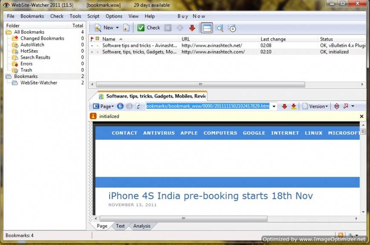Click the bookmark list horizontal scrollbar
This screenshot has height=245, width=370.
[x=201, y=84]
